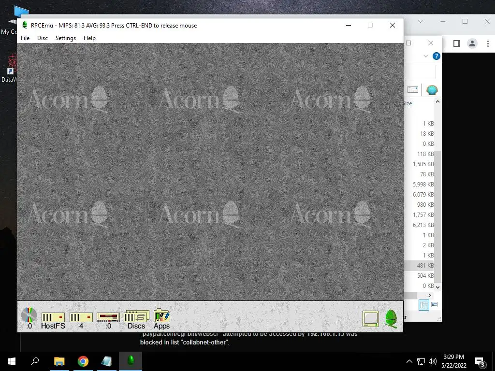Screen dimensions: 495x371
Task: Switch Explorer to large icons view
Action: click(x=435, y=305)
